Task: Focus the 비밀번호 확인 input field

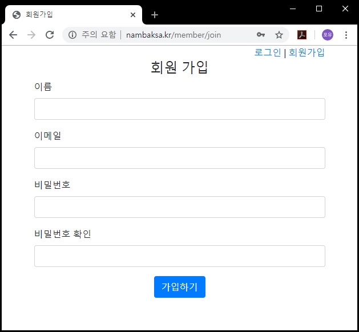Action: pos(180,256)
